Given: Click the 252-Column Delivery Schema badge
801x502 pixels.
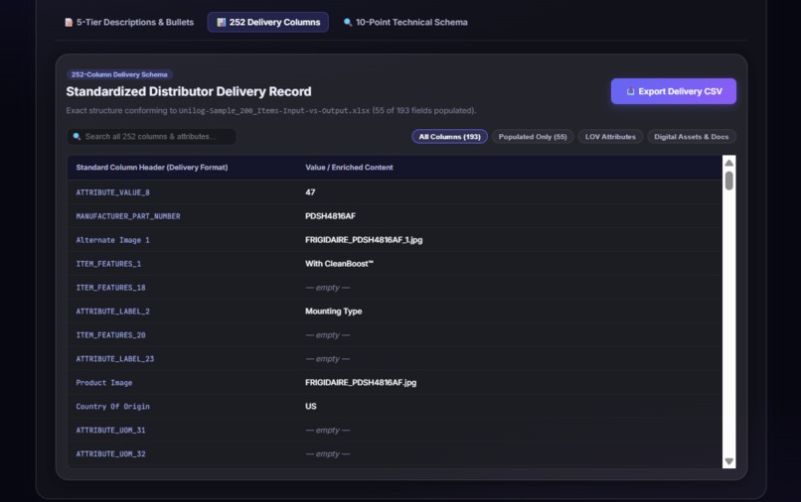Looking at the screenshot, I should 119,74.
